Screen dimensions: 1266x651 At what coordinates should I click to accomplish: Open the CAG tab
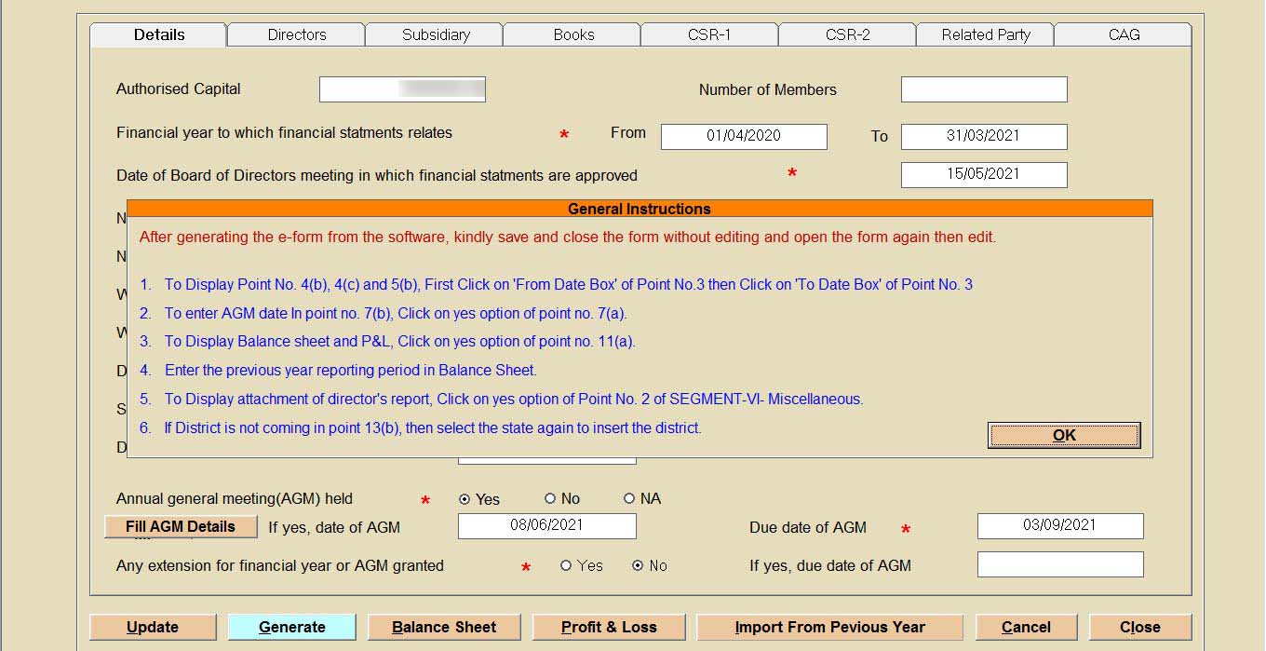point(1123,34)
